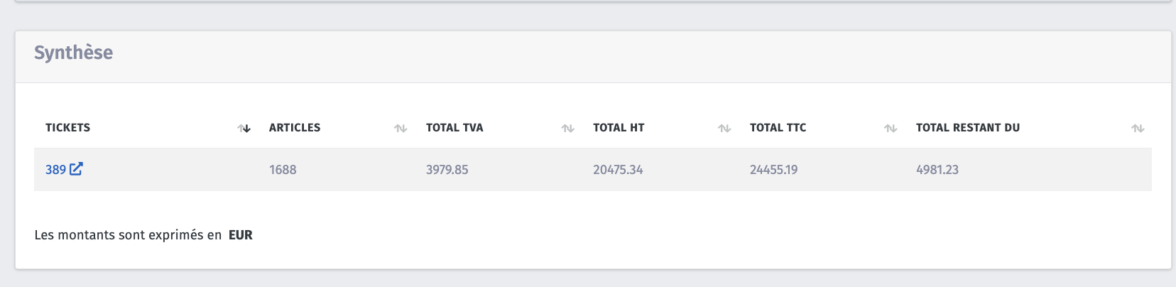Click the TOTAL HT column header text
Viewport: 1176px width, 287px height.
pos(619,128)
